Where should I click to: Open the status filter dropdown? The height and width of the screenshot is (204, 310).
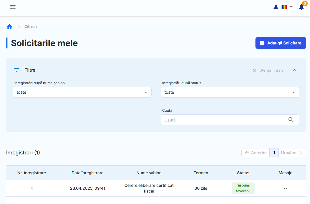click(230, 92)
